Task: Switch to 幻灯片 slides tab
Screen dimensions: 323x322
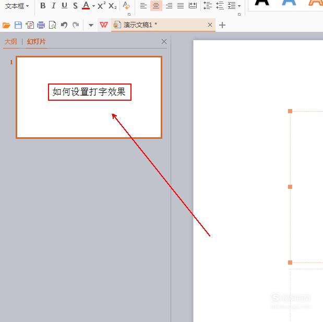Action: [x=36, y=42]
